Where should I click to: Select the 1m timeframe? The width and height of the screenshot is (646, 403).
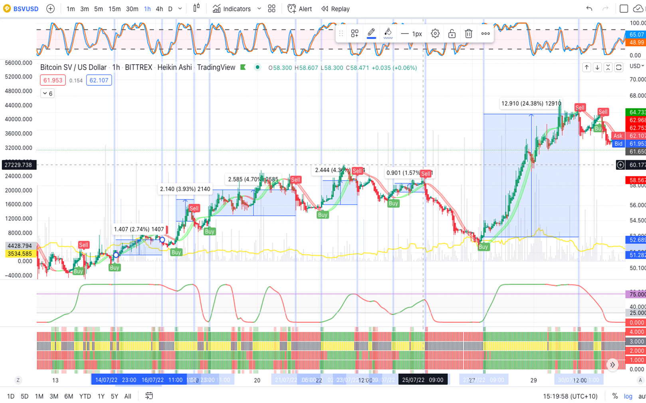tap(71, 9)
